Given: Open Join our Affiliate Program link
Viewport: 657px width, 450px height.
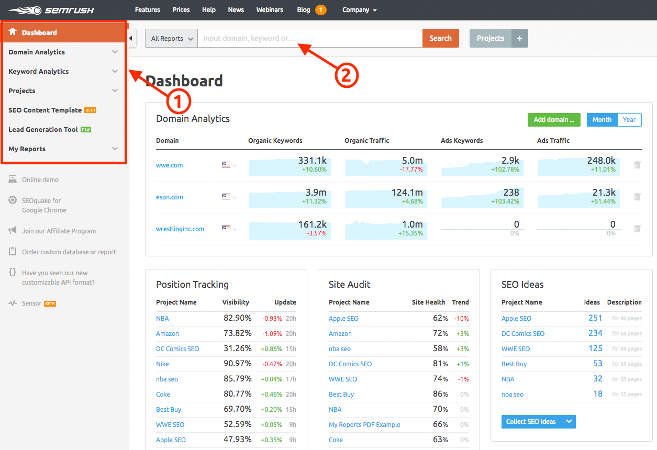Looking at the screenshot, I should point(59,231).
